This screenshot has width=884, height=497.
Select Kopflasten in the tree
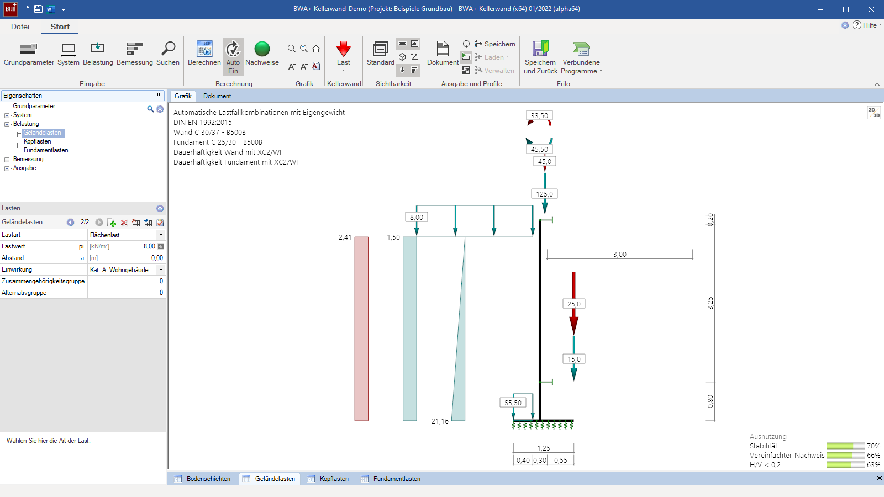pyautogui.click(x=38, y=141)
